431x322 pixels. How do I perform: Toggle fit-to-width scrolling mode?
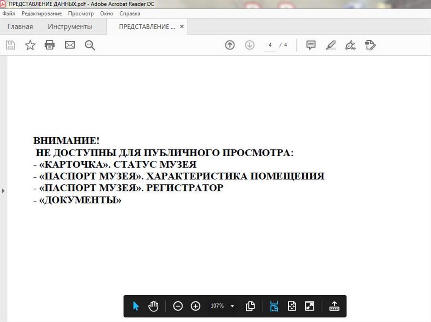[274, 306]
